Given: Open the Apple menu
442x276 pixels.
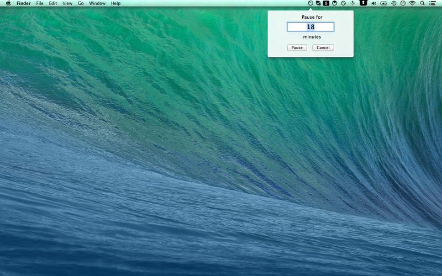Looking at the screenshot, I should click(x=8, y=3).
